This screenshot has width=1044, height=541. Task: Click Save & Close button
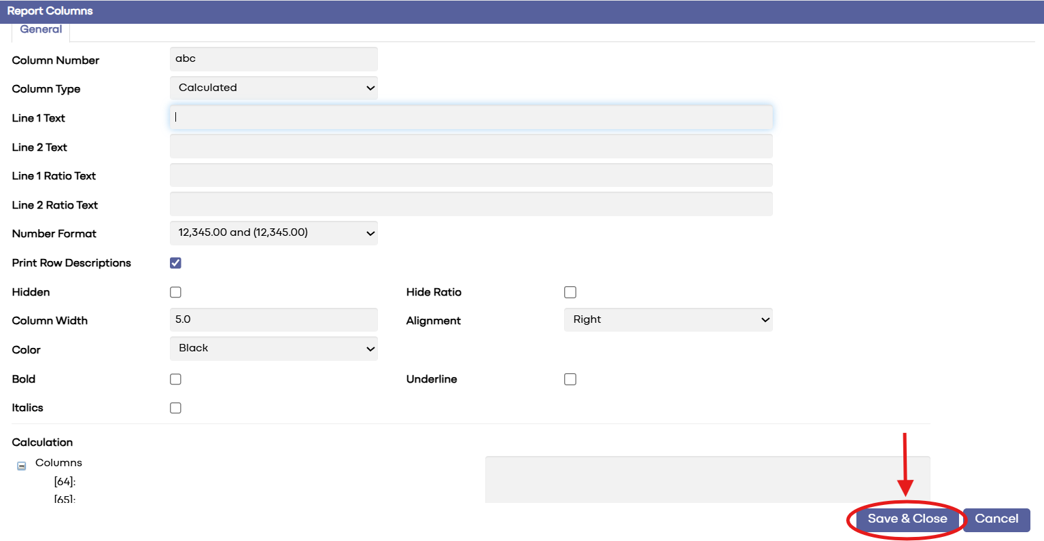coord(907,519)
